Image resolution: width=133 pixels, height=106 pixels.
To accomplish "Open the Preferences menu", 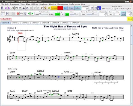I will tap(75, 4).
